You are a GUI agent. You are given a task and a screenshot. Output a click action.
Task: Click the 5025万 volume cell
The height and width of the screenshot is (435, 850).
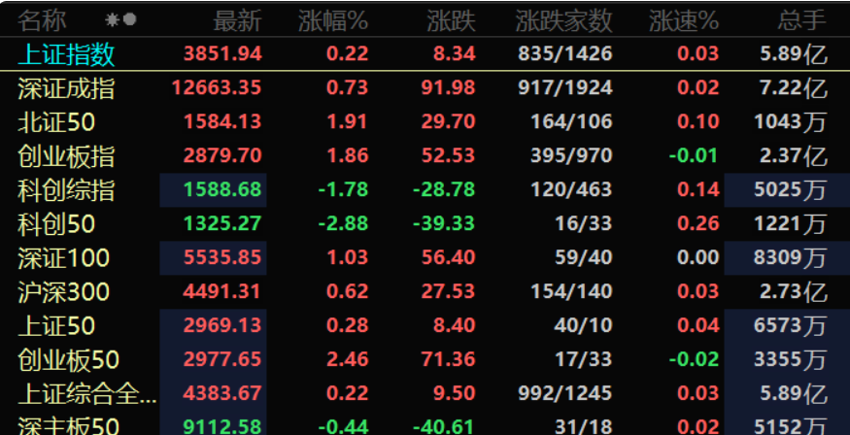[791, 190]
